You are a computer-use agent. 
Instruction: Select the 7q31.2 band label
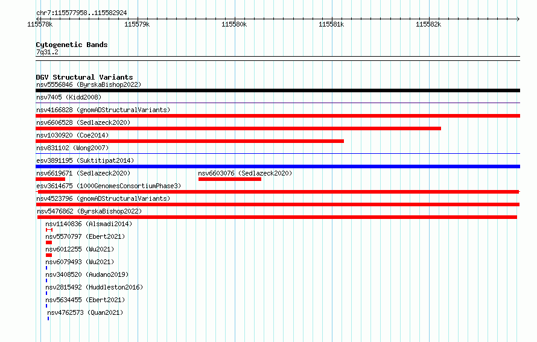(47, 52)
